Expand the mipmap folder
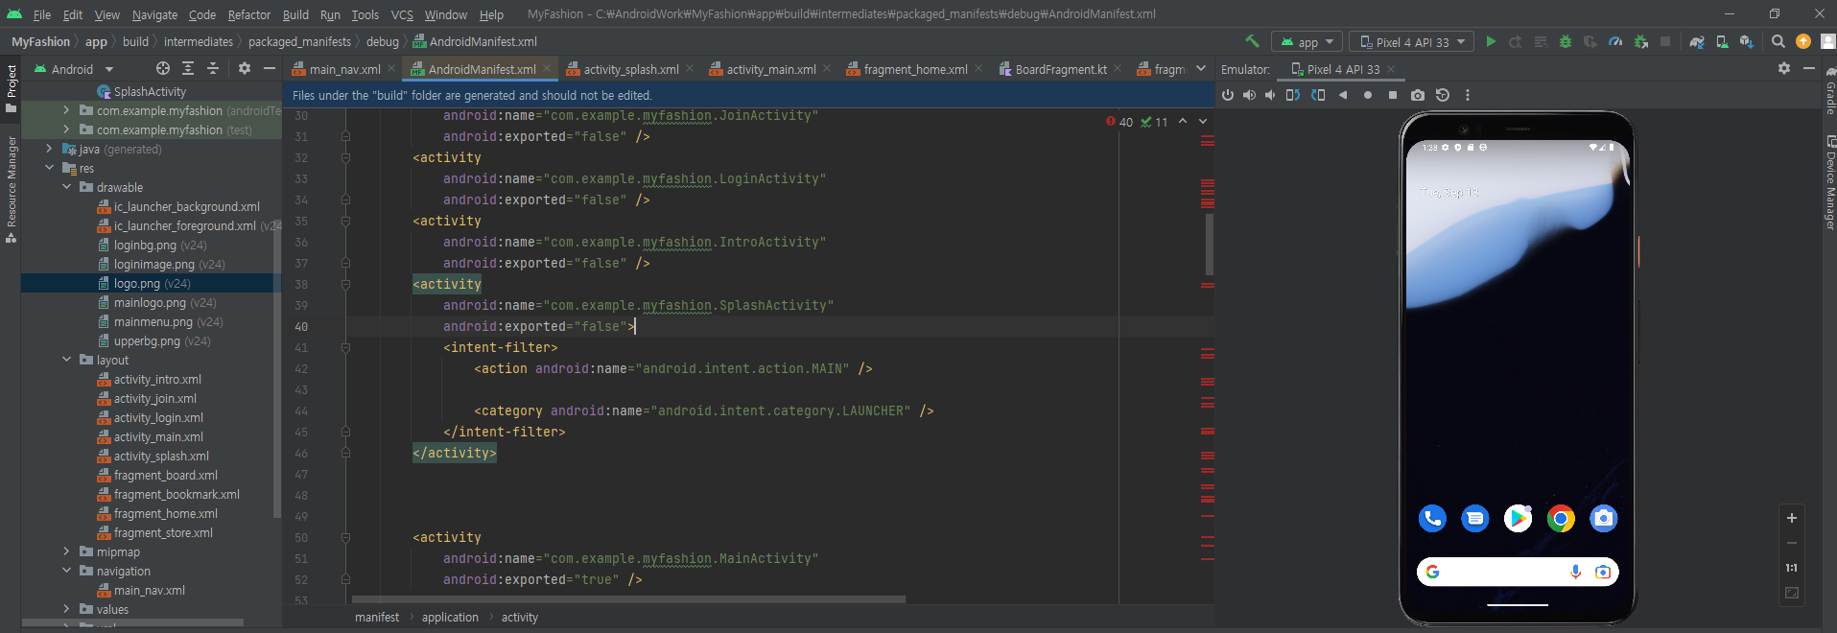 click(x=66, y=551)
